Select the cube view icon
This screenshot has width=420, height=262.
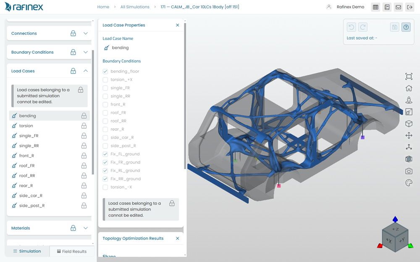(x=409, y=124)
